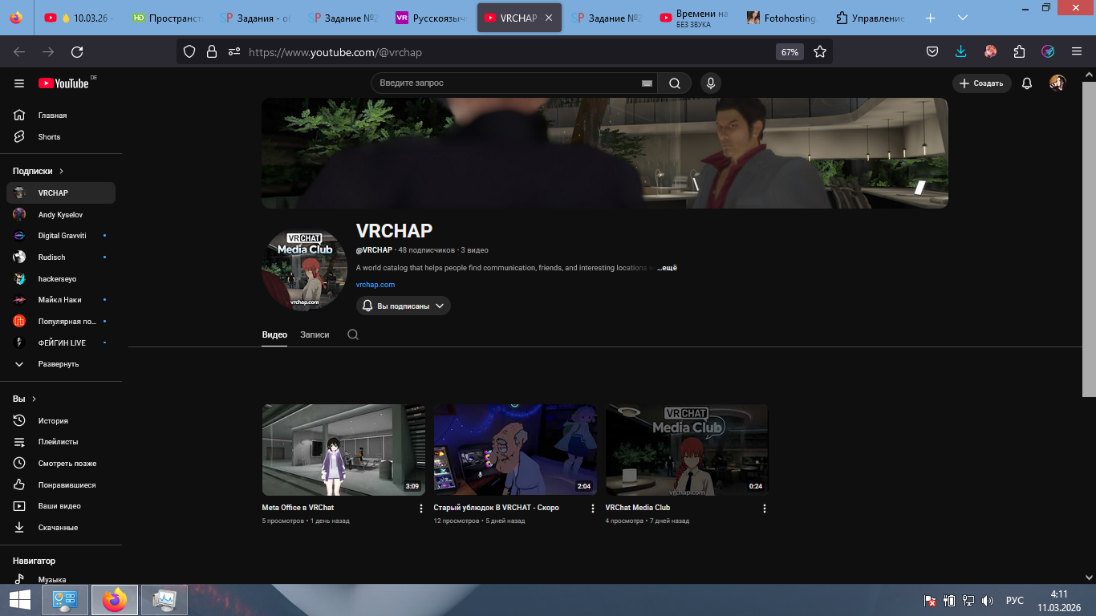This screenshot has width=1096, height=616.
Task: Expand the Вы section header
Action: click(25, 399)
